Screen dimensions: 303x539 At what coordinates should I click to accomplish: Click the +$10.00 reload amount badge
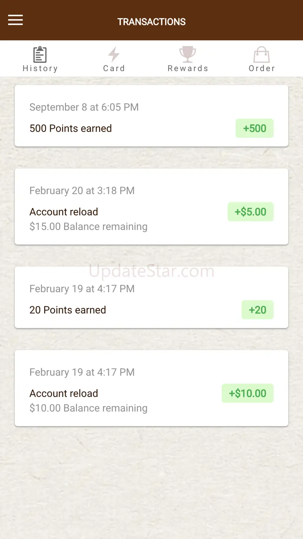(x=247, y=393)
